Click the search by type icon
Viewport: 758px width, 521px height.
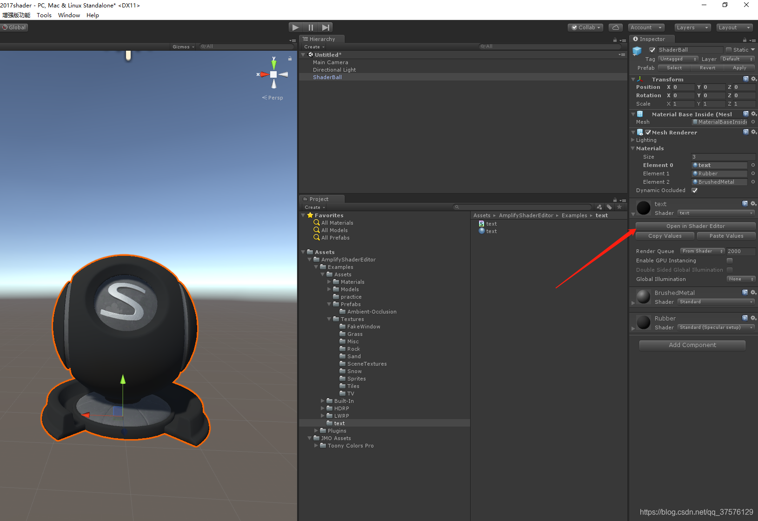pyautogui.click(x=599, y=207)
